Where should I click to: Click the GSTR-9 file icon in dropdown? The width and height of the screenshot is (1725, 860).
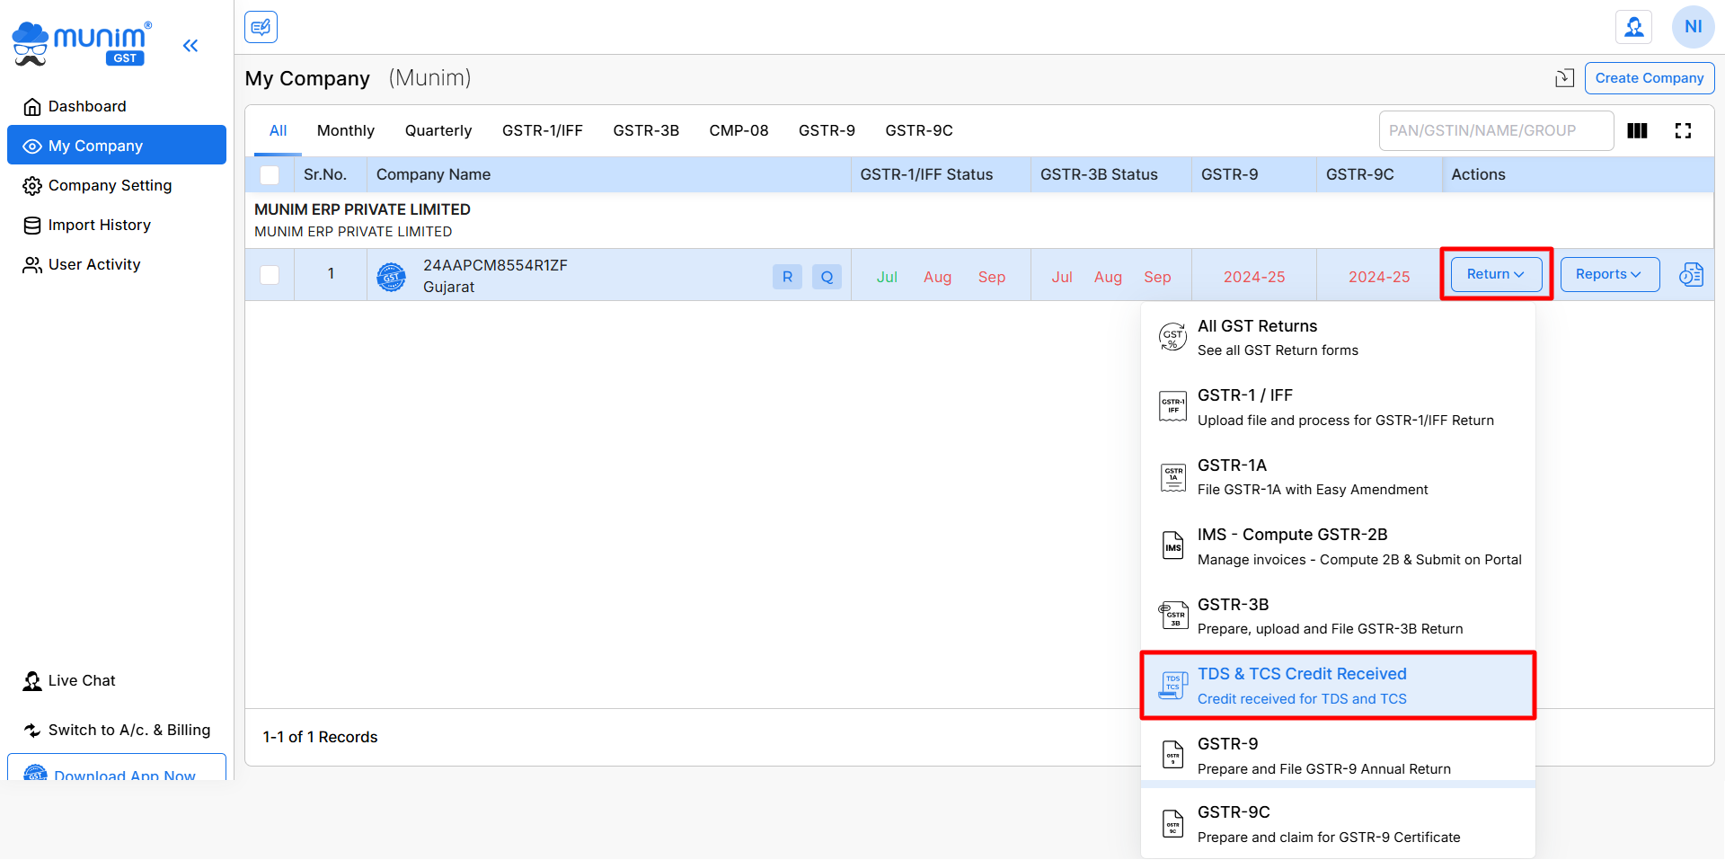tap(1172, 755)
